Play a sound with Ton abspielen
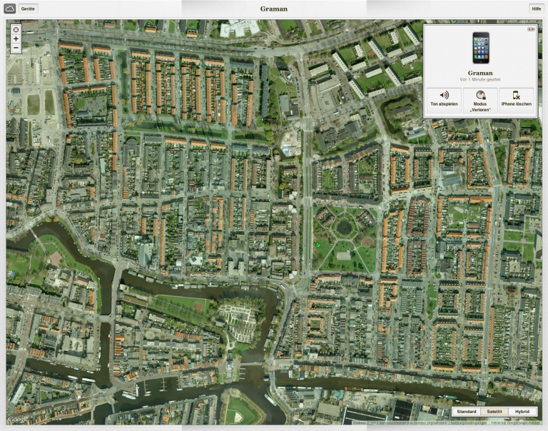The image size is (548, 431). click(444, 98)
